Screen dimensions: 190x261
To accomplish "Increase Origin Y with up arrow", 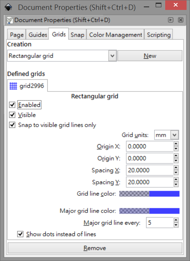I will click(176, 155).
